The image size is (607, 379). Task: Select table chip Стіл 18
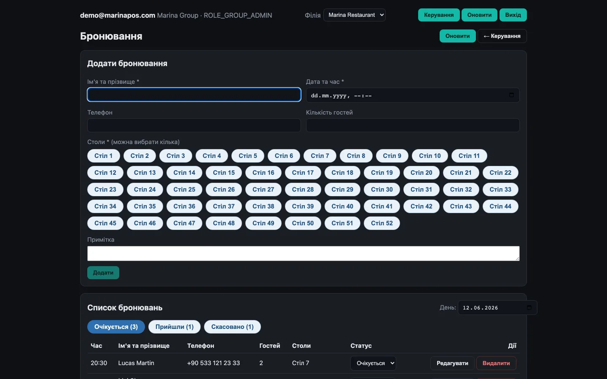[342, 173]
